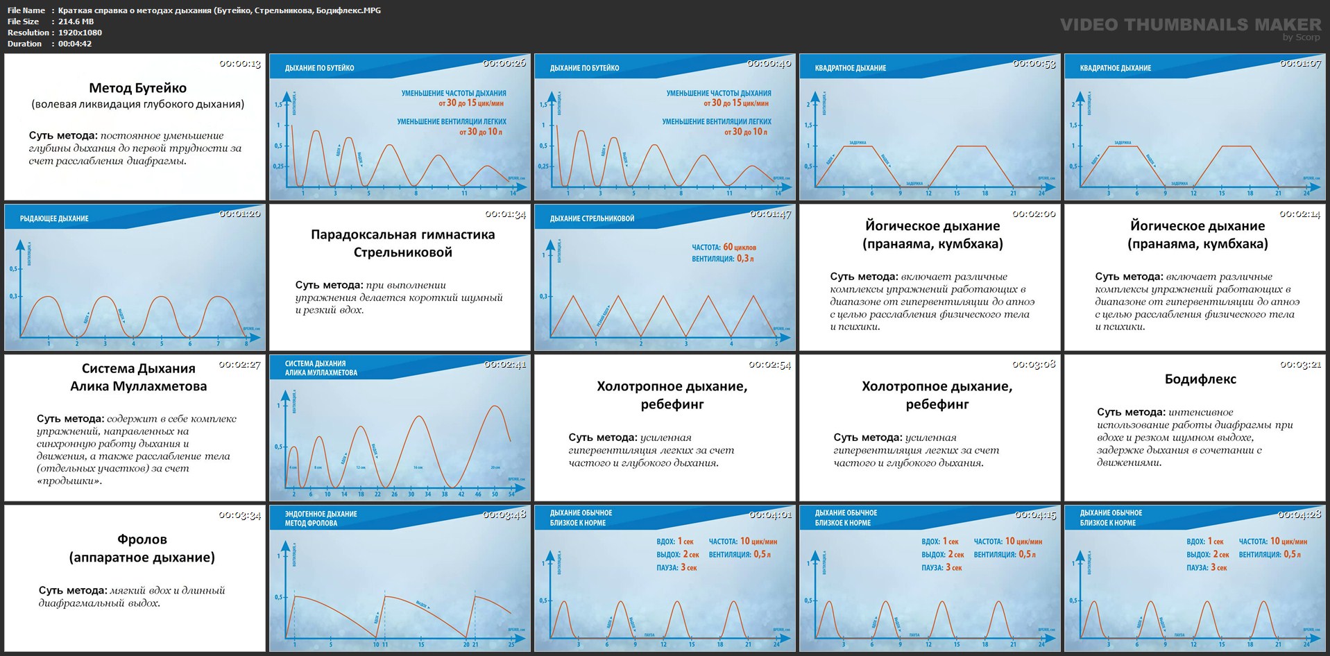
Task: Open the Дыхание обычное frame at 00:04:15
Action: (930, 578)
